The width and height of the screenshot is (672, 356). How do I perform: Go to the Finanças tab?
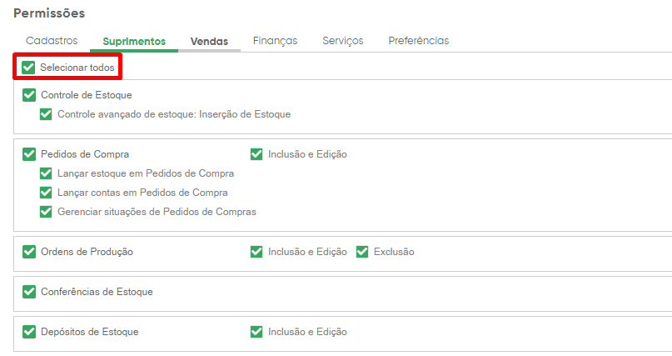tap(275, 41)
